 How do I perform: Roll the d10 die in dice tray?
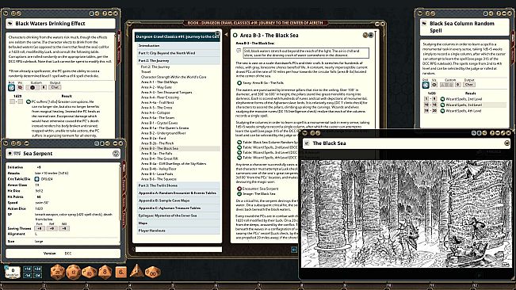point(90,273)
